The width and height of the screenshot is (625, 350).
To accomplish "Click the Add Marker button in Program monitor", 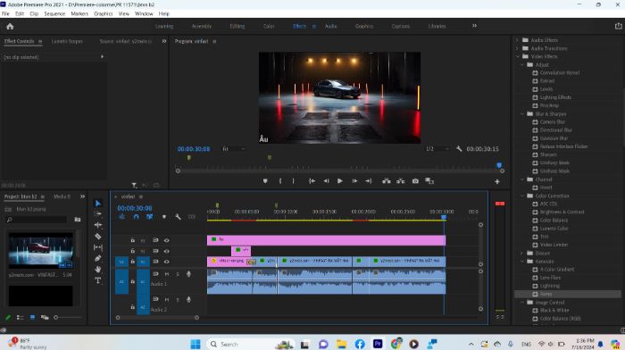I will pyautogui.click(x=265, y=181).
